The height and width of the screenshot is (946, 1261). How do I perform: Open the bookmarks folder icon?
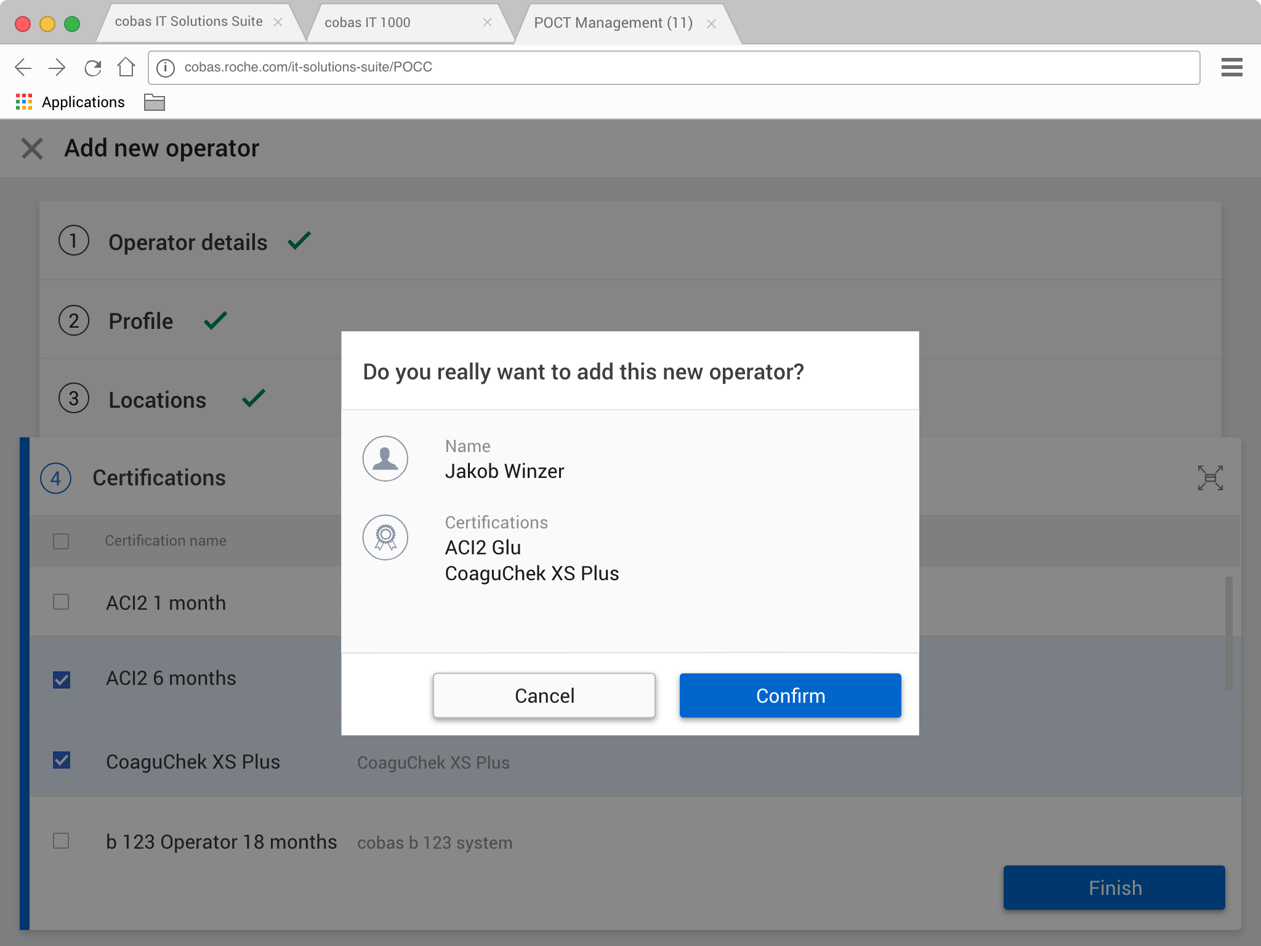click(154, 102)
